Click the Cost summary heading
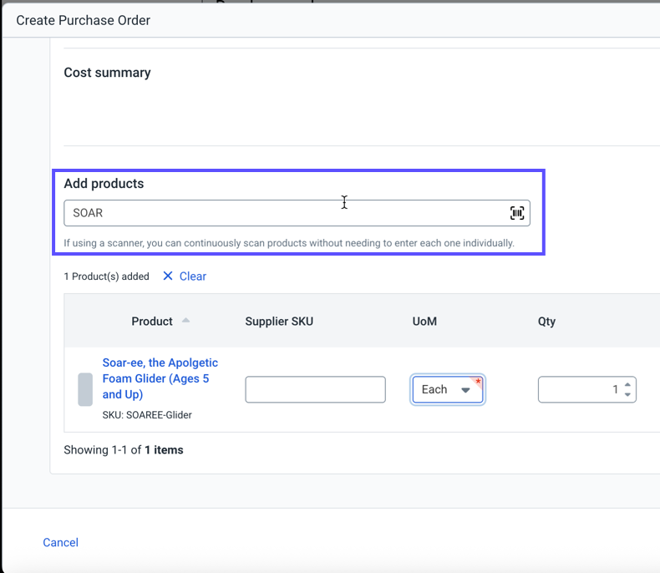The image size is (660, 573). click(107, 73)
